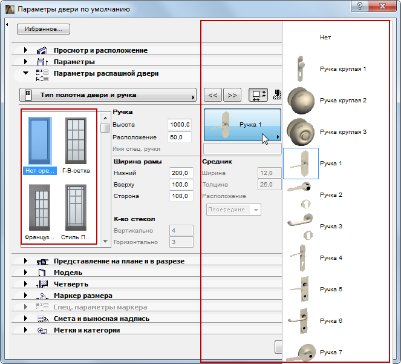Click the help question mark button
This screenshot has height=364, width=401.
pos(359,5)
